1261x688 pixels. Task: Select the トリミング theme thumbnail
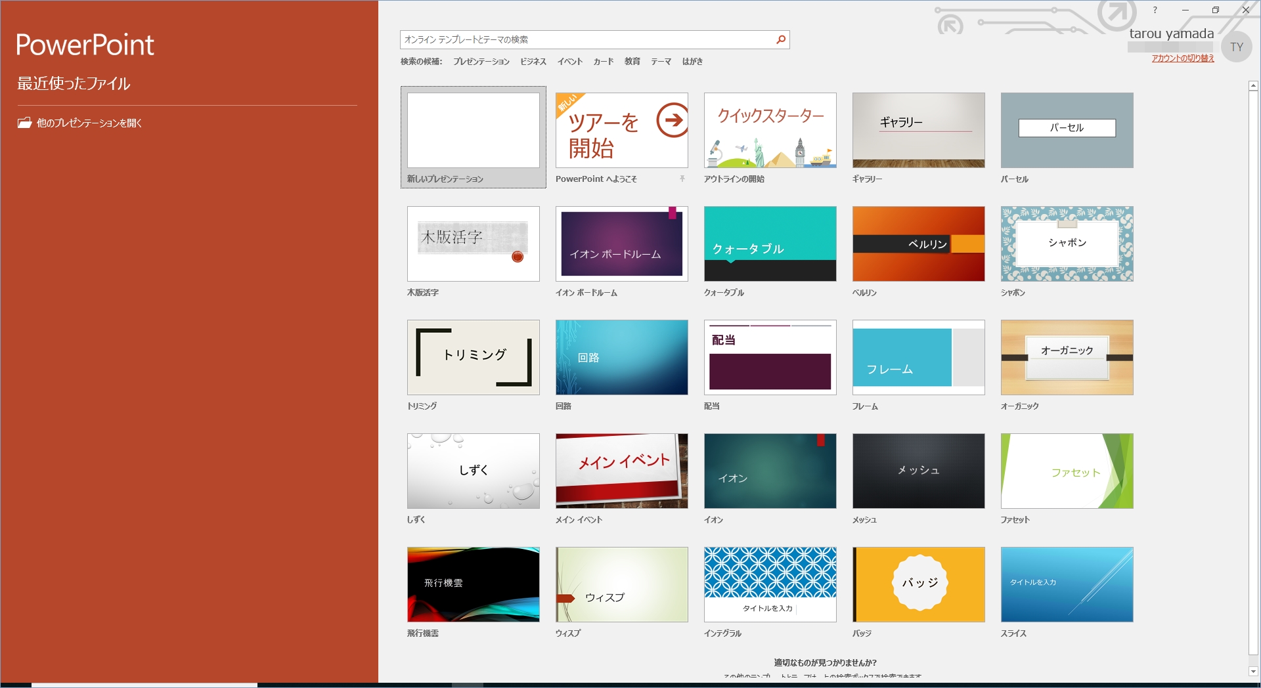click(x=474, y=357)
